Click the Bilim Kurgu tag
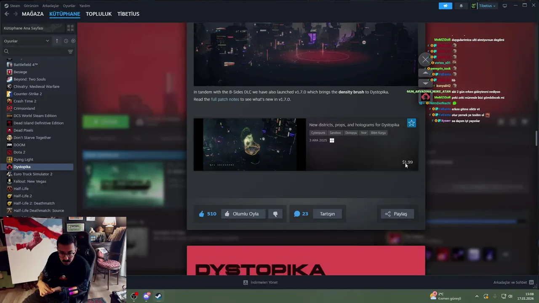539x303 pixels. 378,133
